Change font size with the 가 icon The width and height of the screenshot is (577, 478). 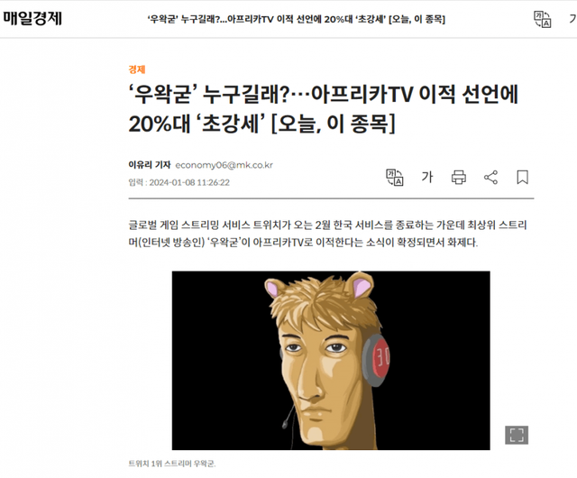tap(426, 177)
